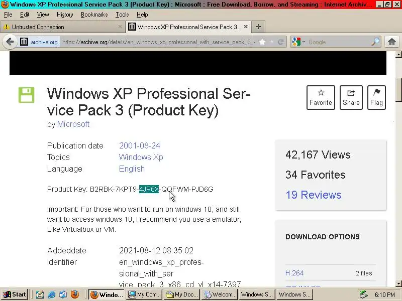Open the H.264 download option

[x=294, y=273]
